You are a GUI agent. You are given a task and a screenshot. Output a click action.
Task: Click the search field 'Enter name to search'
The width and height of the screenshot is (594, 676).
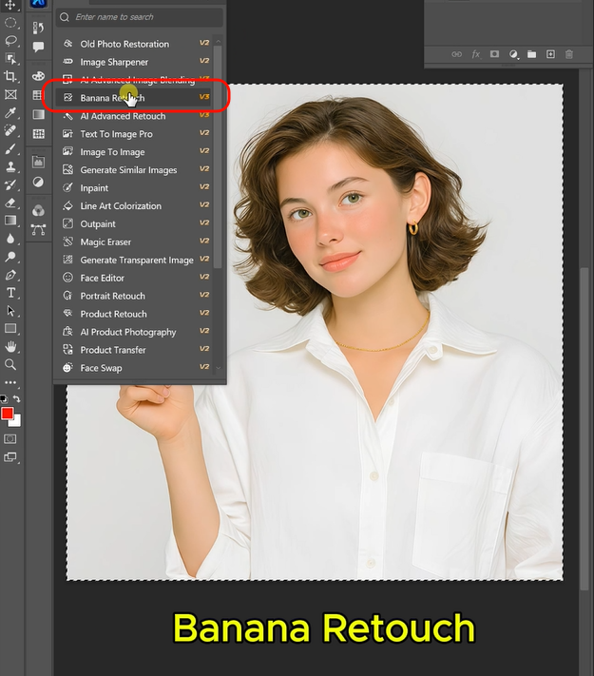coord(140,17)
